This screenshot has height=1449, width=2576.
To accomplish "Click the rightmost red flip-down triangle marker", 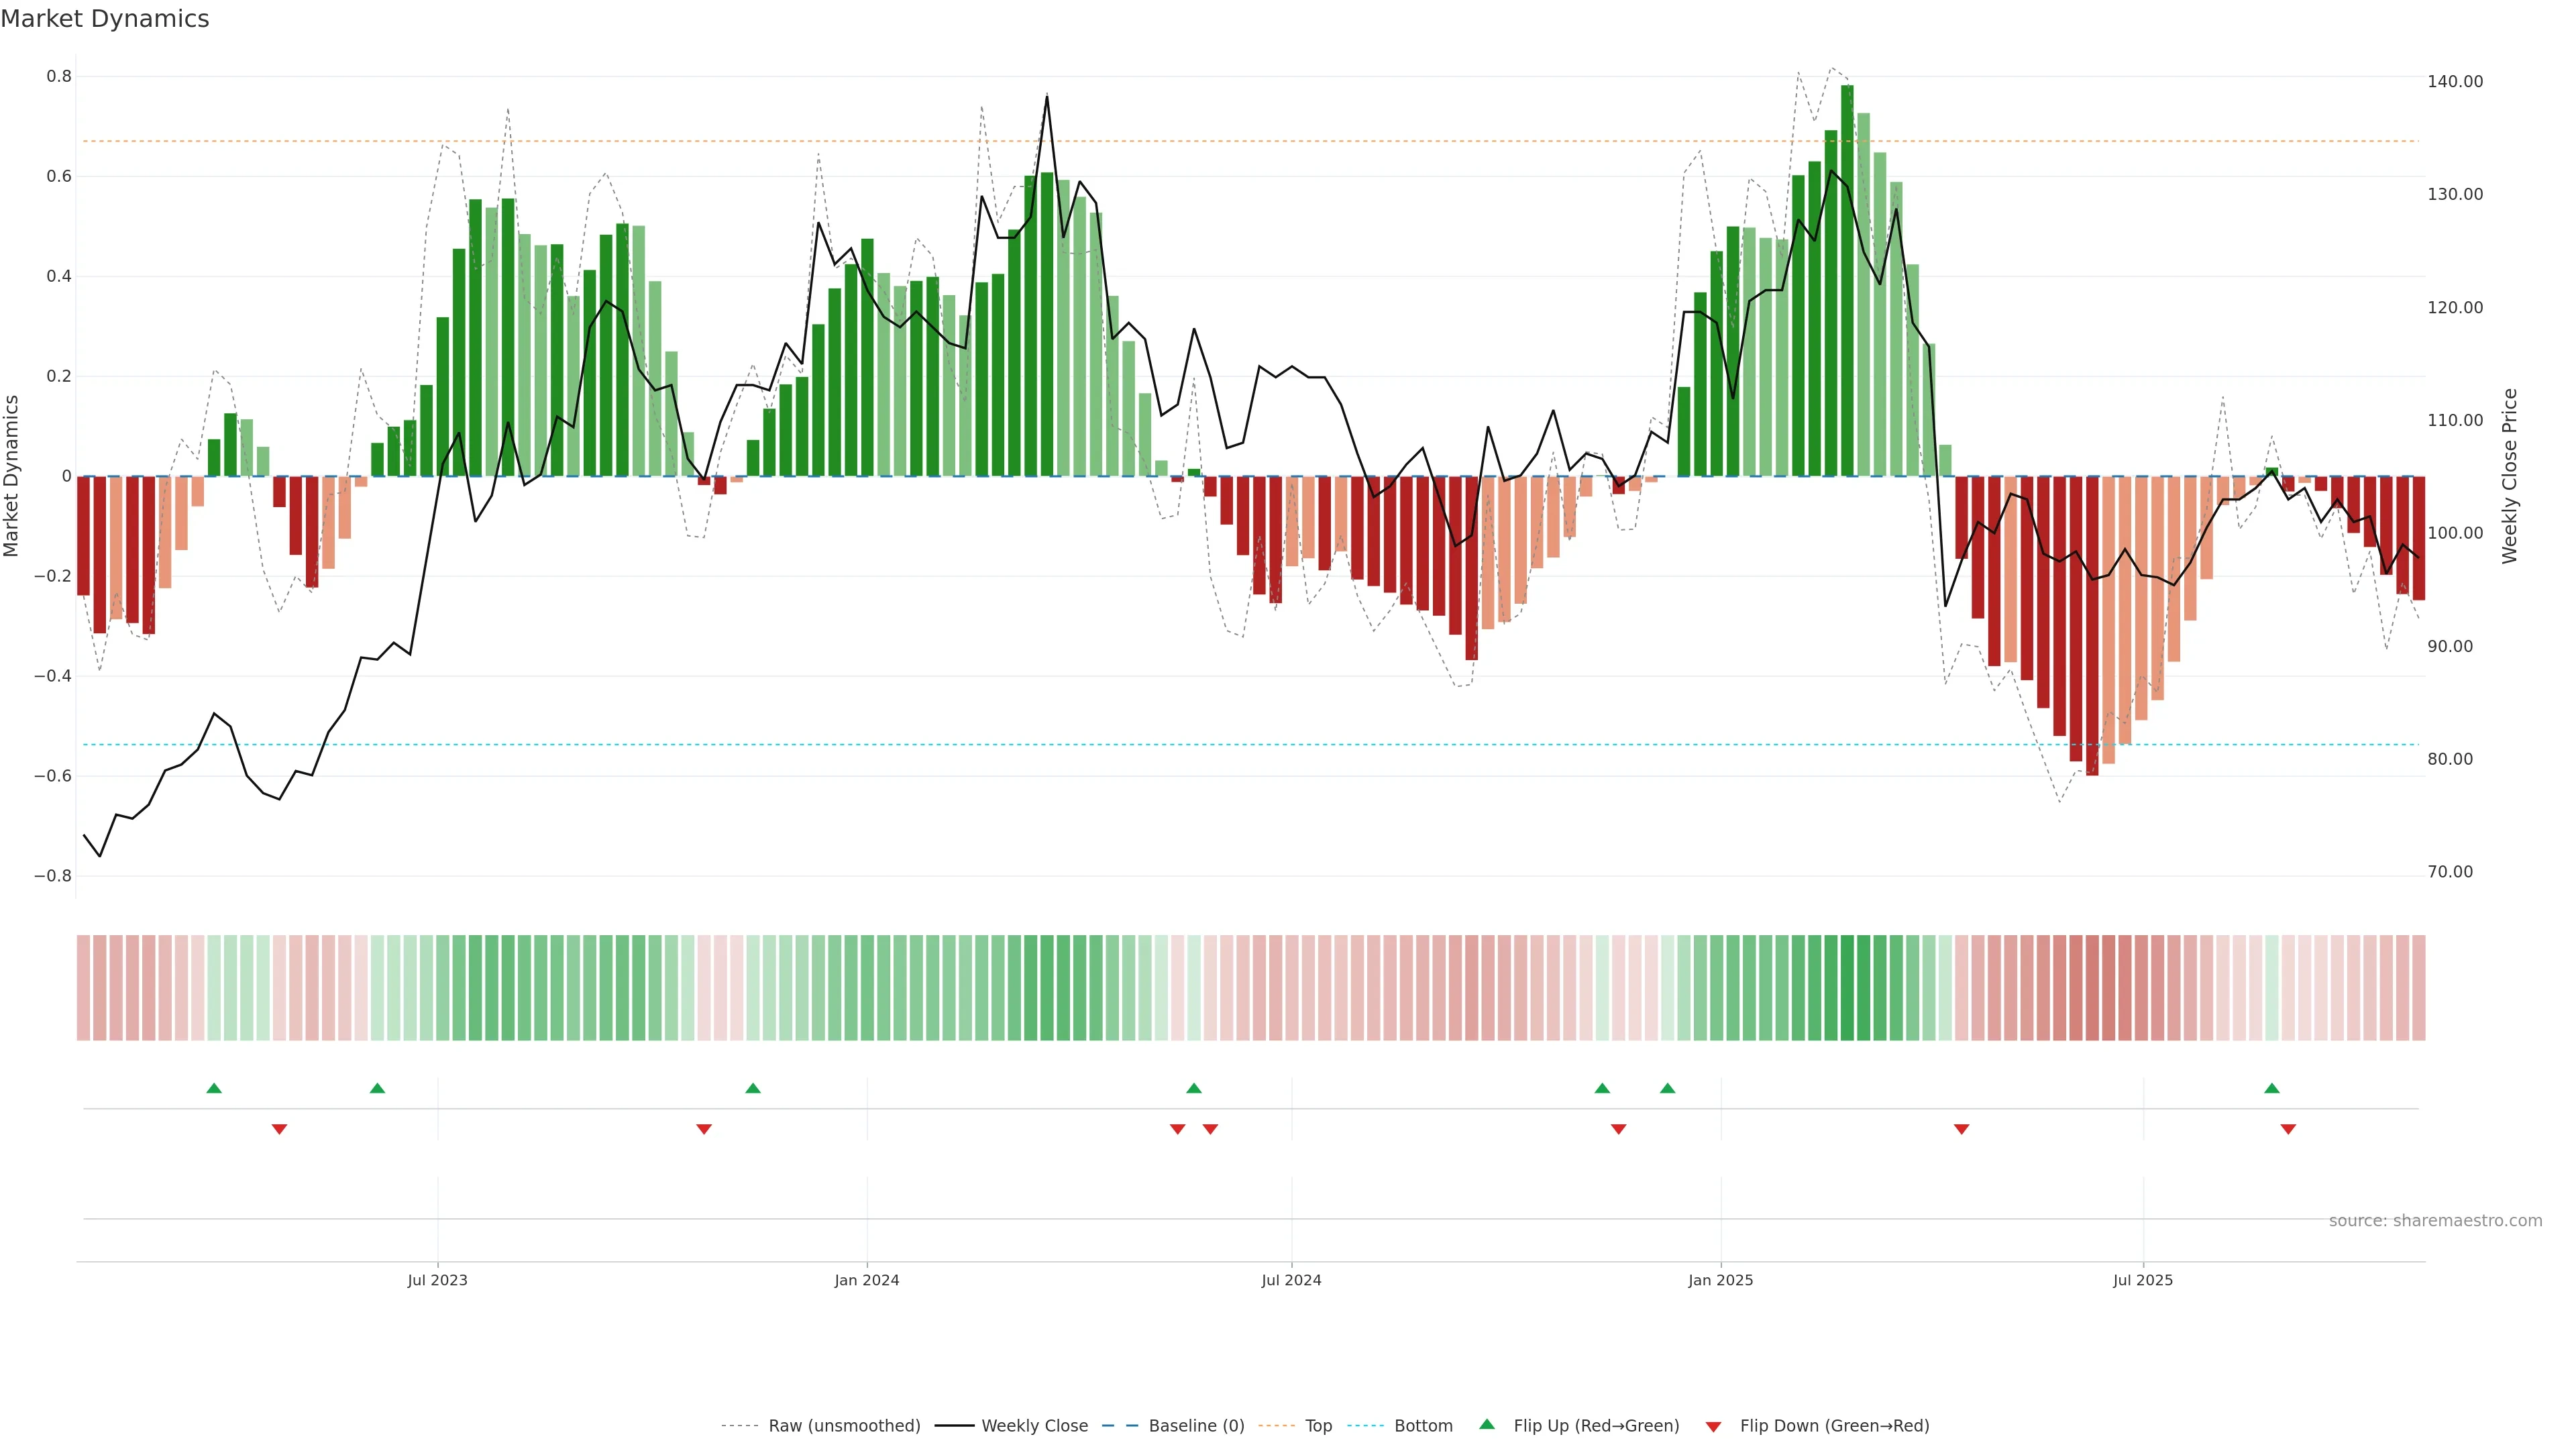I will (2288, 1129).
